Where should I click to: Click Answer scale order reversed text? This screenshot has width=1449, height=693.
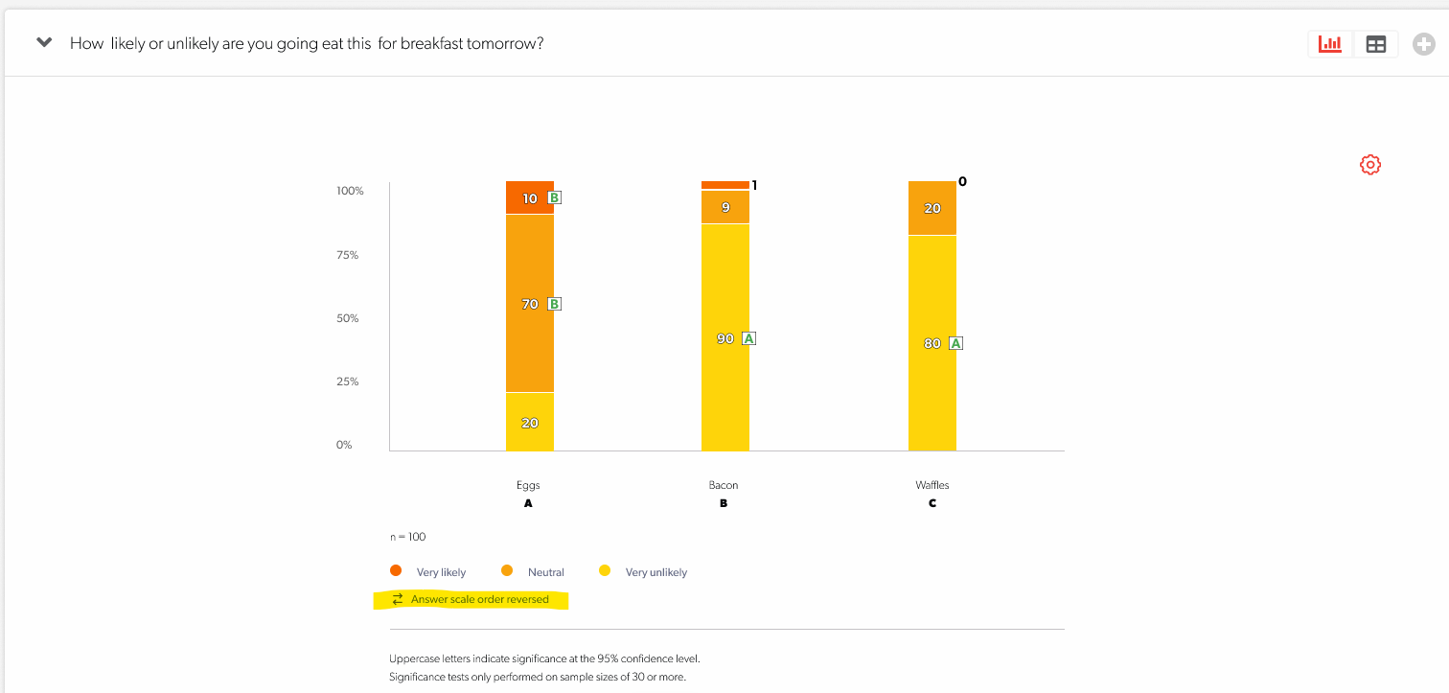point(479,600)
